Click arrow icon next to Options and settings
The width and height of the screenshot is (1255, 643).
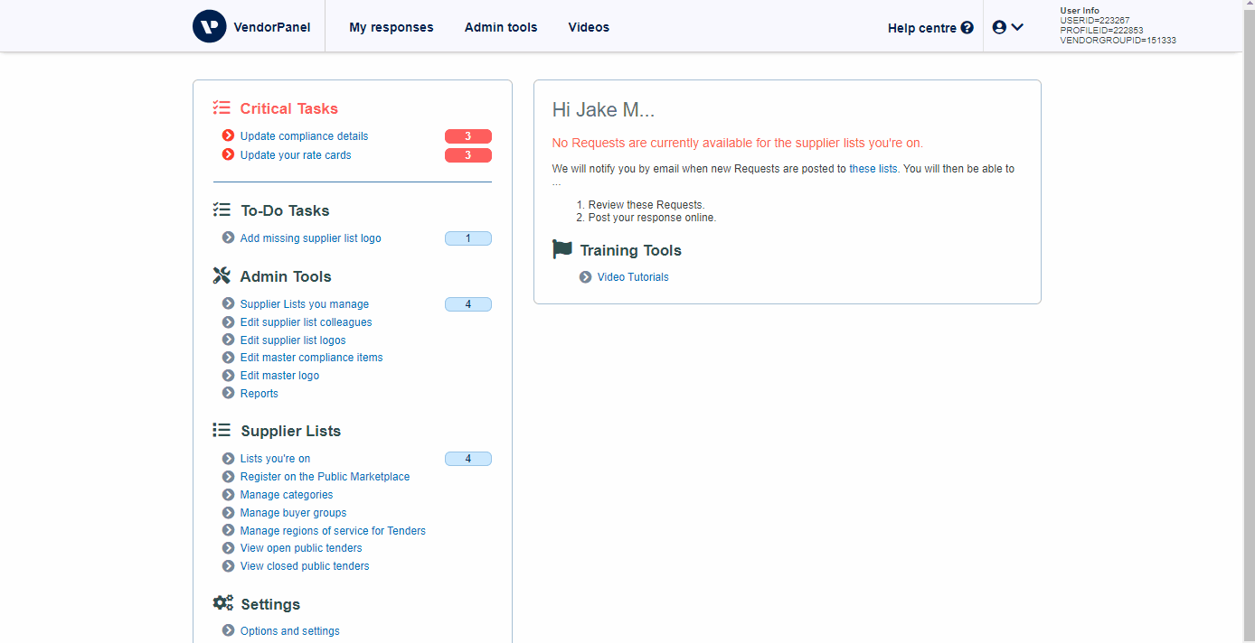click(x=228, y=631)
